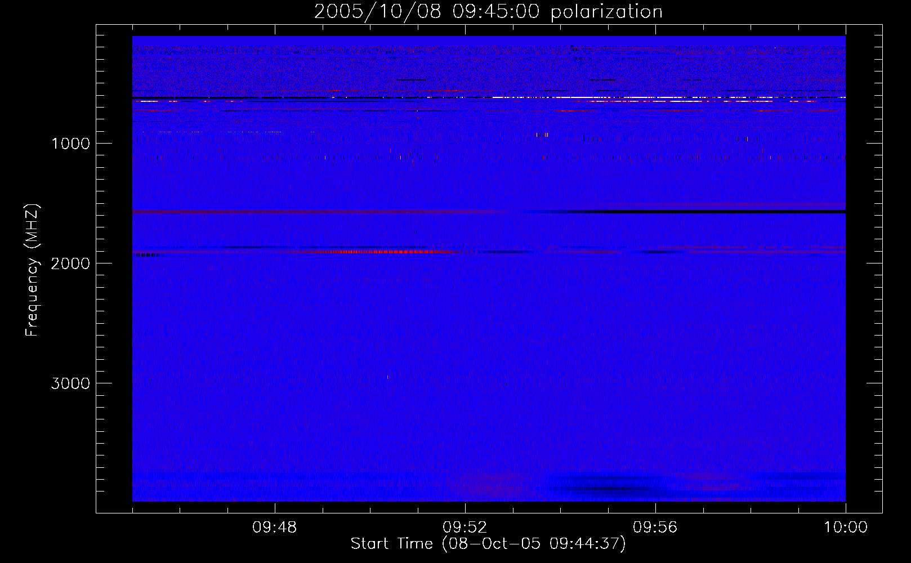Click the 1000 frequency tick label
Viewport: 911px width, 563px height.
tap(70, 144)
